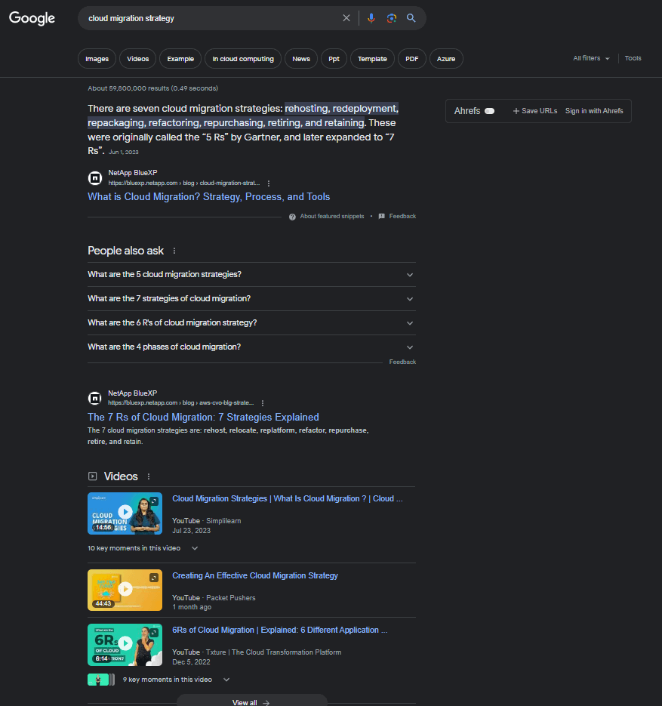Open Google Lens image search icon
The height and width of the screenshot is (706, 662).
392,18
